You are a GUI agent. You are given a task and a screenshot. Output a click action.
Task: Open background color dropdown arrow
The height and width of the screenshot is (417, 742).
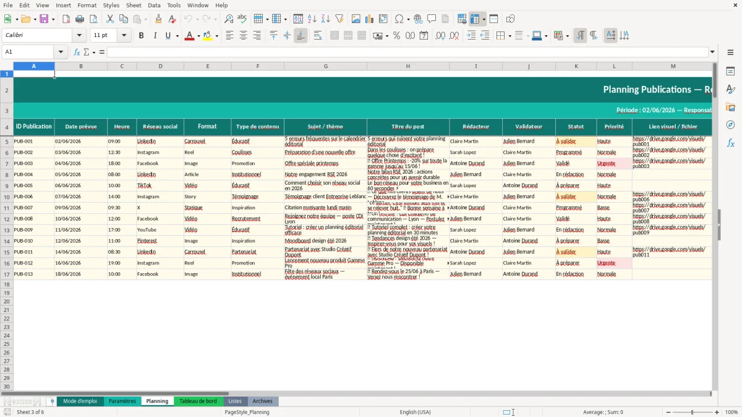216,36
